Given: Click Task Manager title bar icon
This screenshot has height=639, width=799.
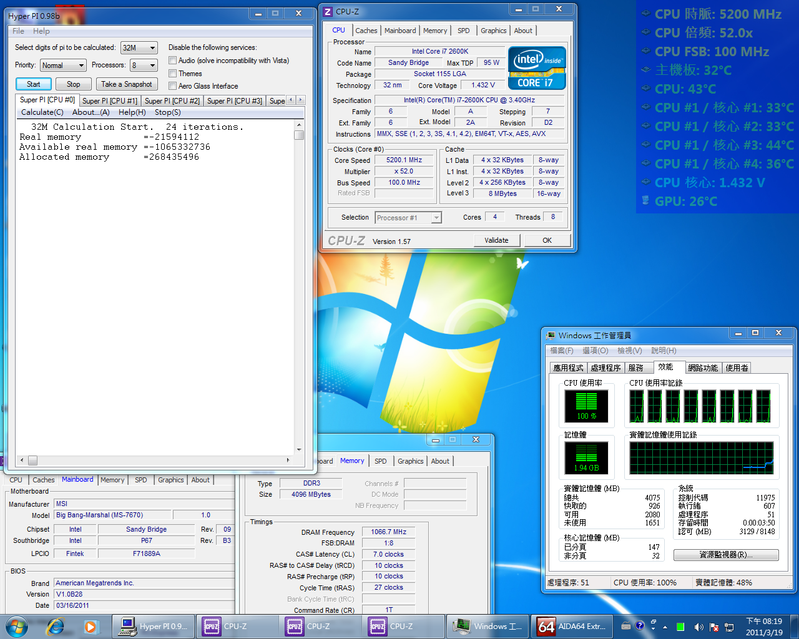Looking at the screenshot, I should point(551,335).
